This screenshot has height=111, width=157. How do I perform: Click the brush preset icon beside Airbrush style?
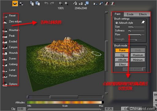[x=143, y=22]
